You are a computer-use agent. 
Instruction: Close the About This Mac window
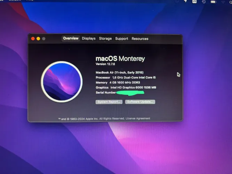click(33, 39)
